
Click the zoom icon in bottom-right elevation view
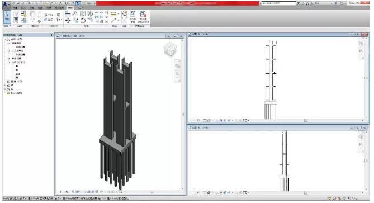point(361,145)
